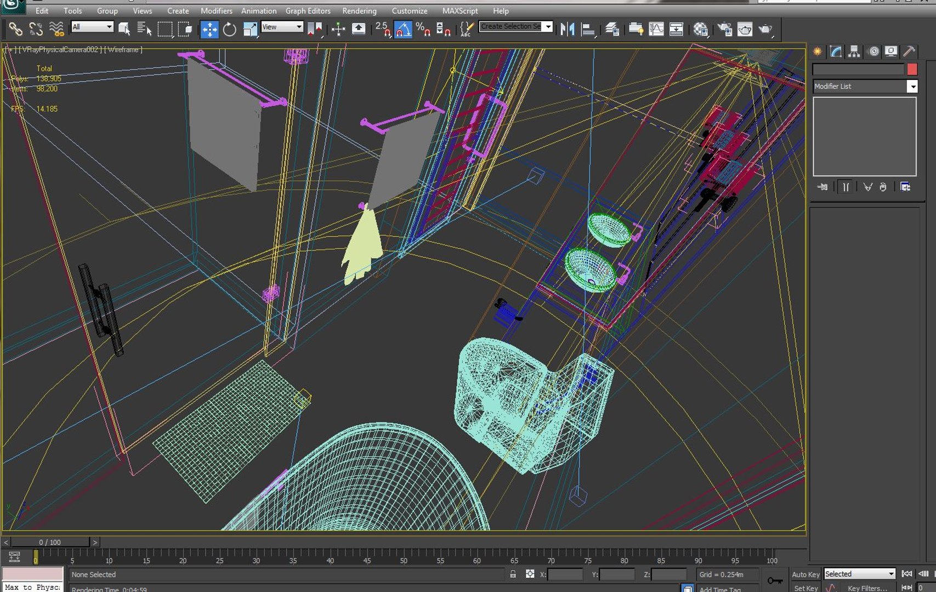Open Edit Named Selection Sets
The width and height of the screenshot is (936, 592).
coord(467,29)
